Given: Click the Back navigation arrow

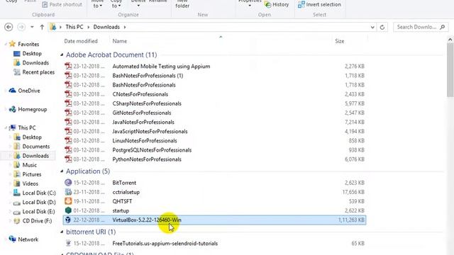Looking at the screenshot, I should coord(9,27).
